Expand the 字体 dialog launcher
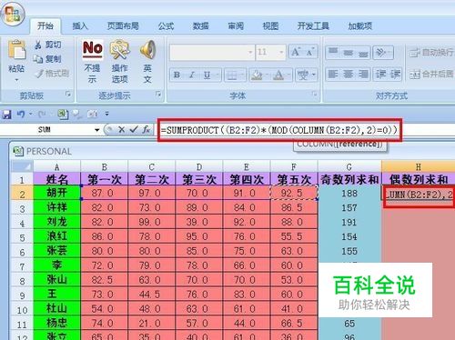The width and height of the screenshot is (455, 340). [x=315, y=95]
